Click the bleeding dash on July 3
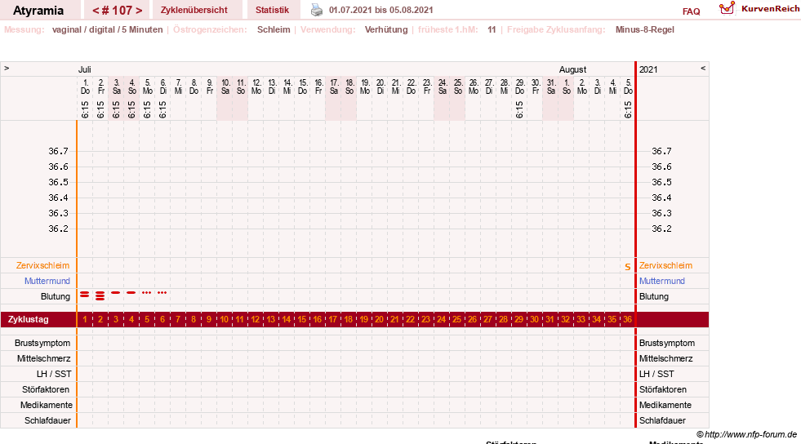 [116, 292]
